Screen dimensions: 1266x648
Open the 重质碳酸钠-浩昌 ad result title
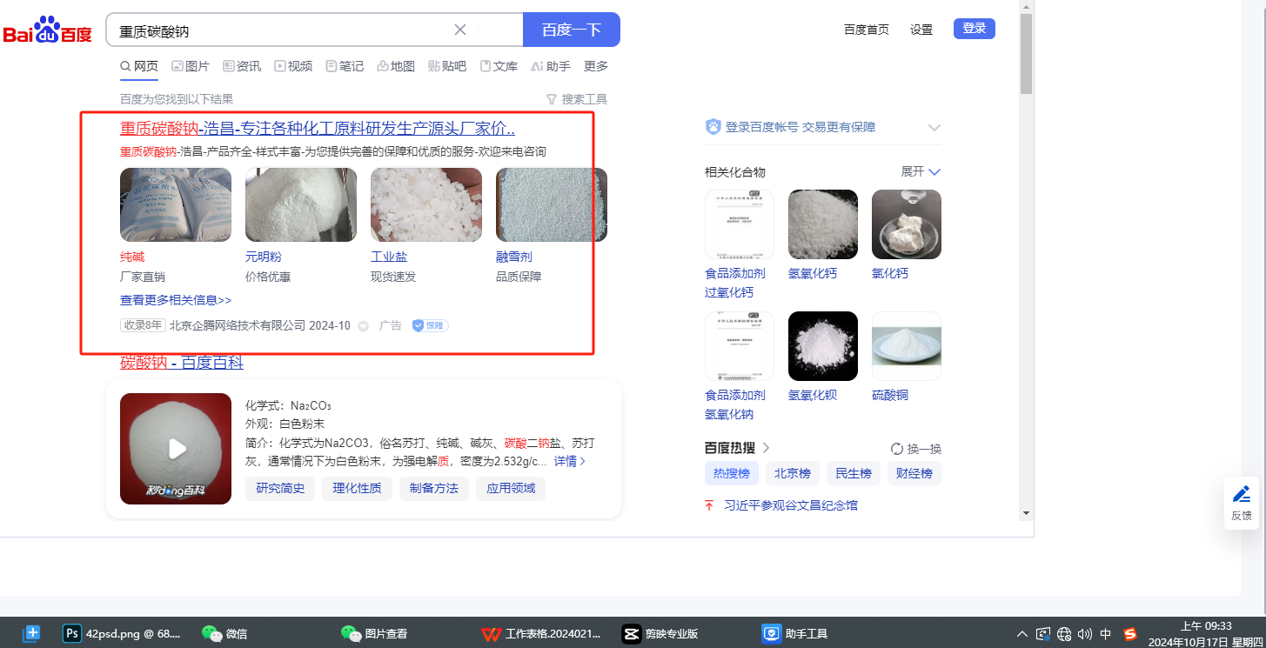318,130
